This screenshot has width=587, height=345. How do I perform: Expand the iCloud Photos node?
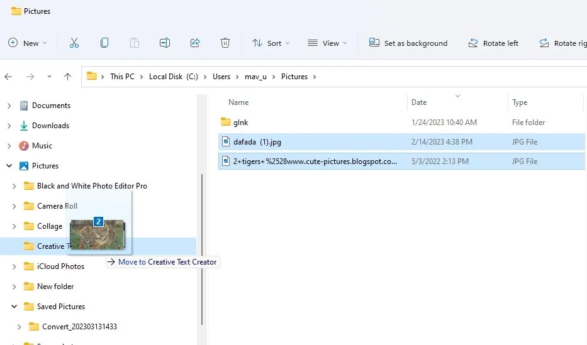tap(14, 266)
